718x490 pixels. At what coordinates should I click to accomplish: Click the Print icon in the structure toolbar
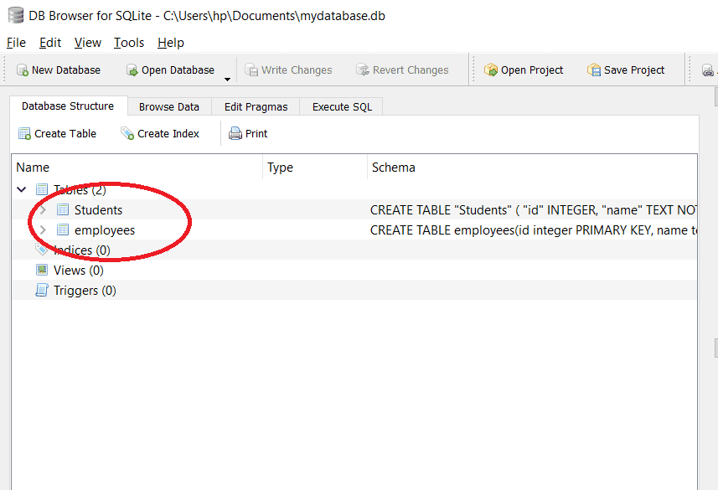tap(235, 134)
